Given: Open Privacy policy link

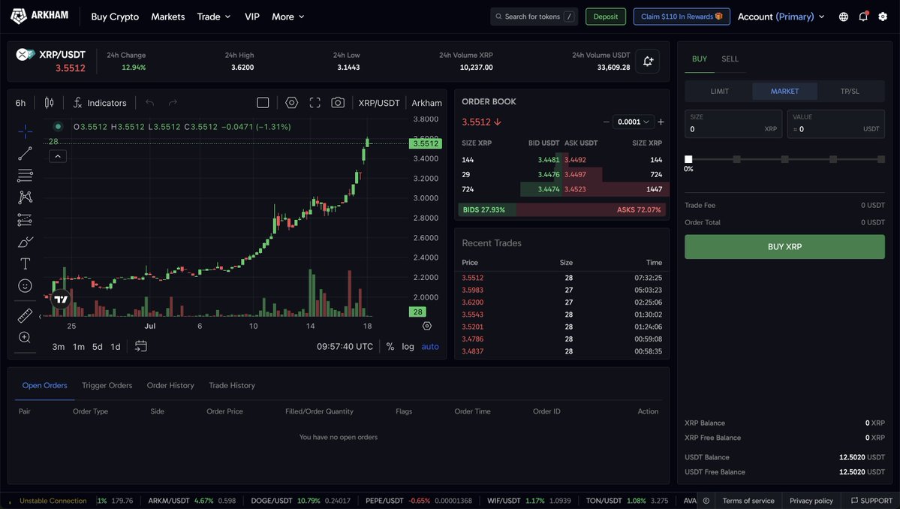Looking at the screenshot, I should coord(811,501).
